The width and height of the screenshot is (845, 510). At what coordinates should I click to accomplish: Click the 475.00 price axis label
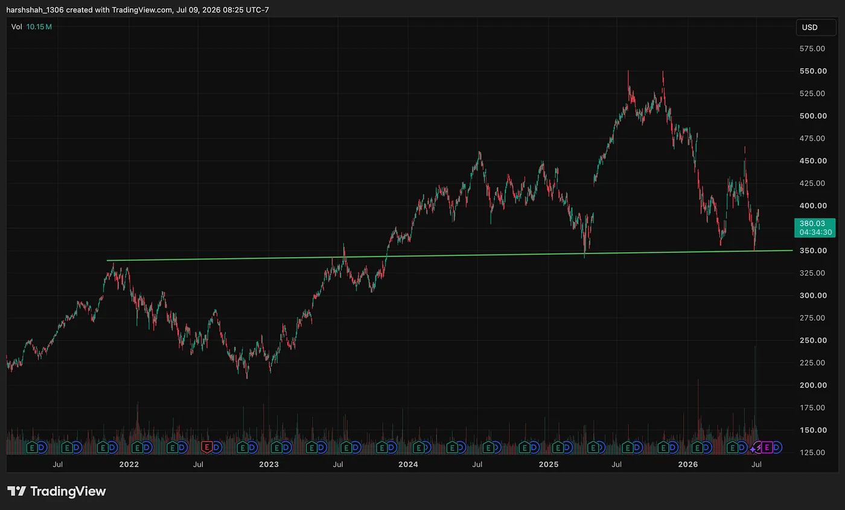pos(811,138)
